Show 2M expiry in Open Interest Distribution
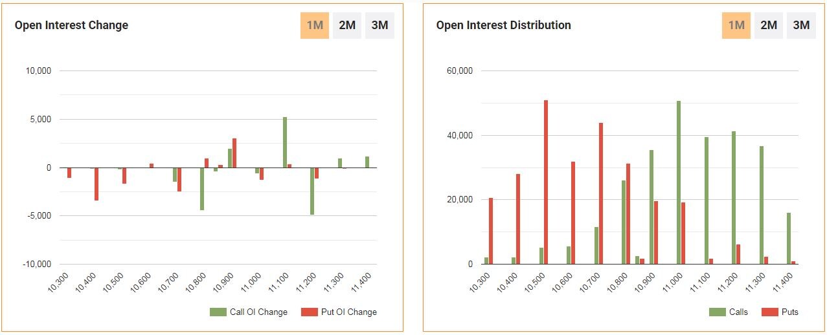The width and height of the screenshot is (827, 335). (769, 25)
